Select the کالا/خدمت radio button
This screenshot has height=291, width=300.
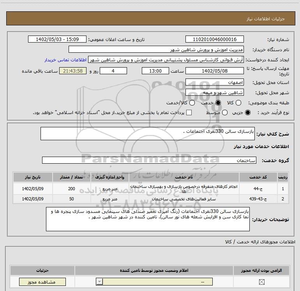(x=192, y=103)
